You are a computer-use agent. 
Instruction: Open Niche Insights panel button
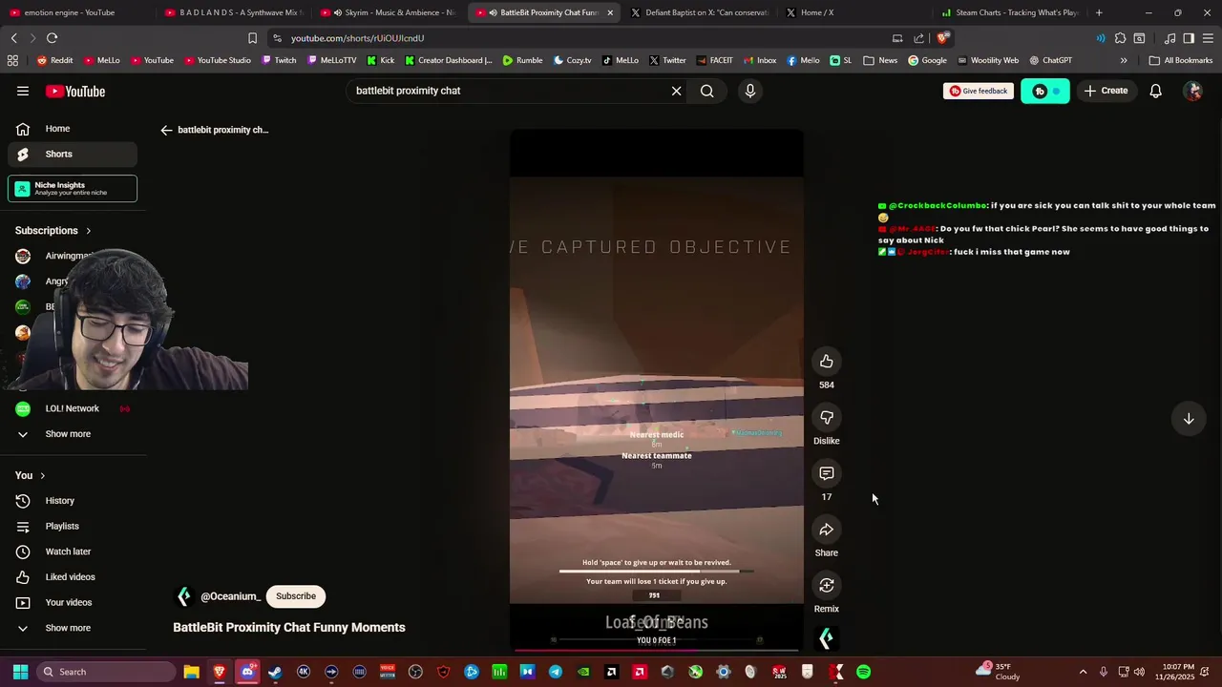(73, 189)
